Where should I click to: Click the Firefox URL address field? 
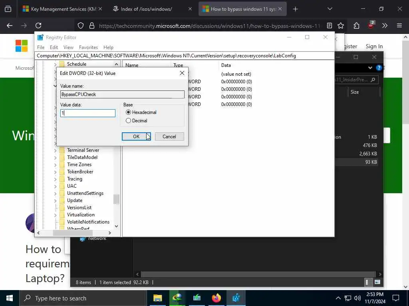pyautogui.click(x=209, y=26)
